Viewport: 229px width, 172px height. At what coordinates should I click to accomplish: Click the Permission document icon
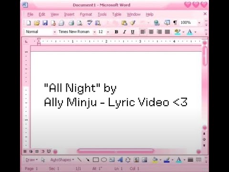pos(53,23)
